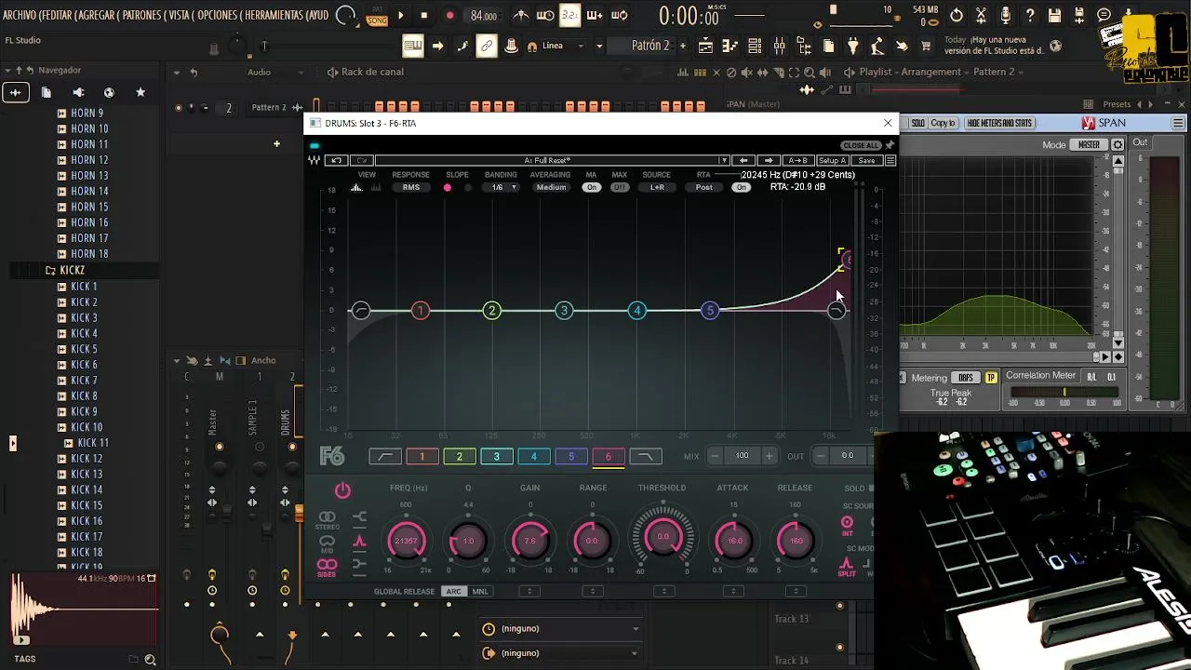Image resolution: width=1191 pixels, height=670 pixels.
Task: Click the Medium averaging button
Action: point(551,187)
